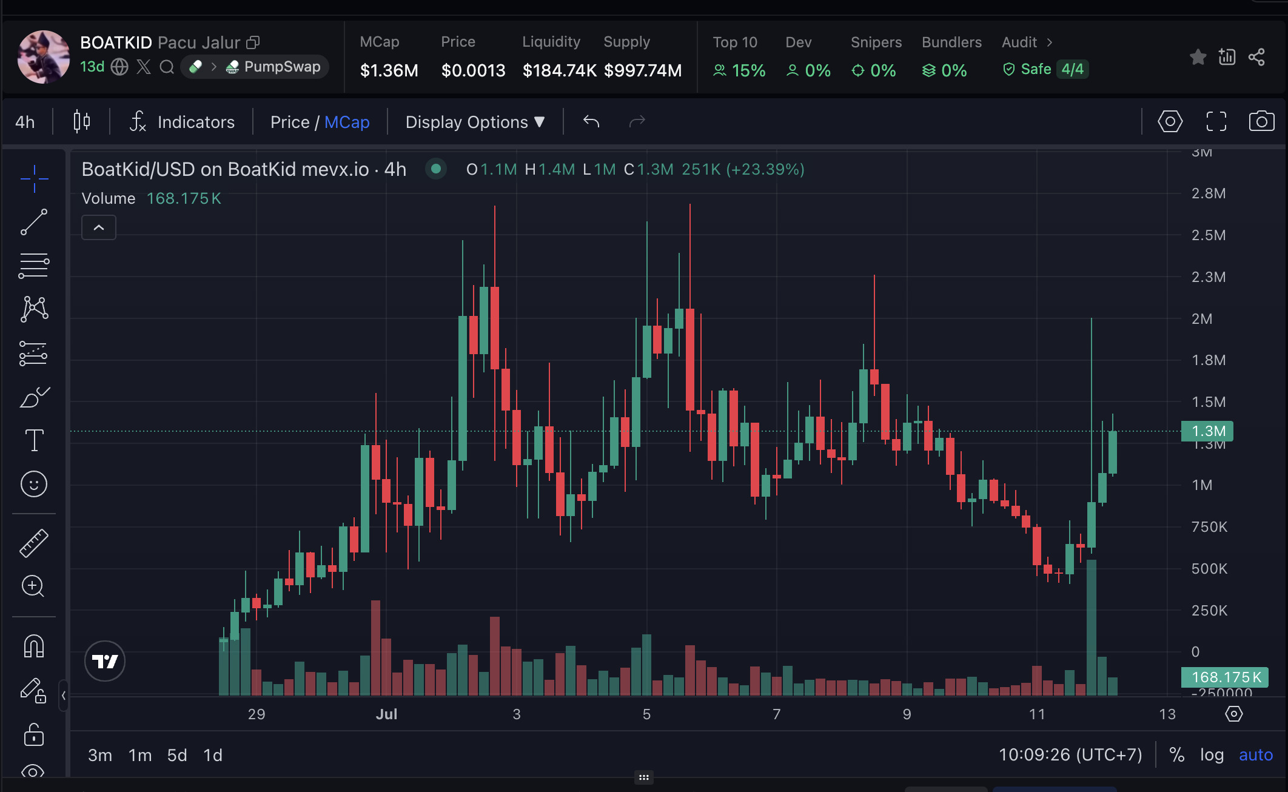The height and width of the screenshot is (792, 1288).
Task: Set chart range to 1d
Action: coord(213,755)
